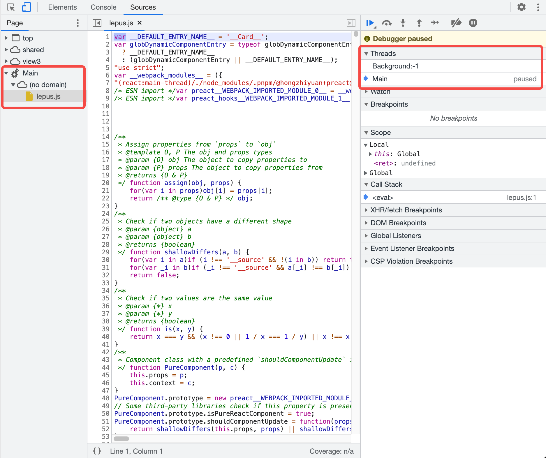The height and width of the screenshot is (458, 546).
Task: Hide the debugger sidebar
Action: coord(351,23)
